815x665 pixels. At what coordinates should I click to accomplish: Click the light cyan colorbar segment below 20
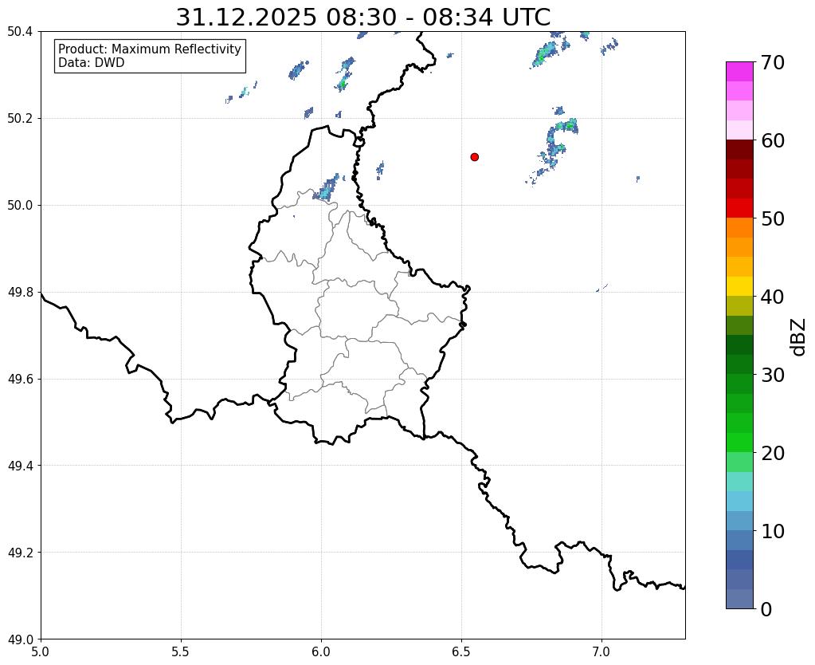tap(739, 482)
